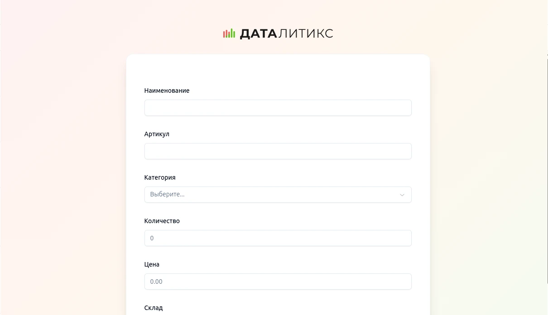Click into the Артикул input field
Image resolution: width=548 pixels, height=315 pixels.
278,151
